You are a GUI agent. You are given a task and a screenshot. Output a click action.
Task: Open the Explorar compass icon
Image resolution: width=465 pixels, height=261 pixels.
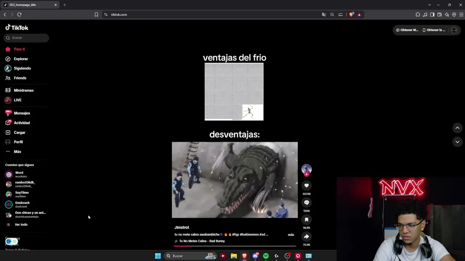[8, 59]
